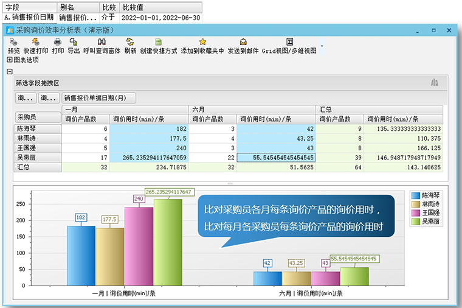The height and width of the screenshot is (308, 462).
Task: Click the 导出 export icon
Action: tap(74, 42)
